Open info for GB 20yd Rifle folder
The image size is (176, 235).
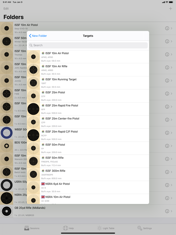tap(167, 211)
